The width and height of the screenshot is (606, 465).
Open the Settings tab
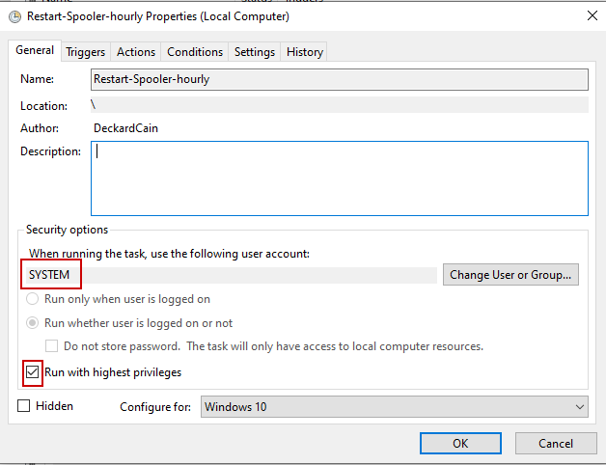(x=255, y=52)
